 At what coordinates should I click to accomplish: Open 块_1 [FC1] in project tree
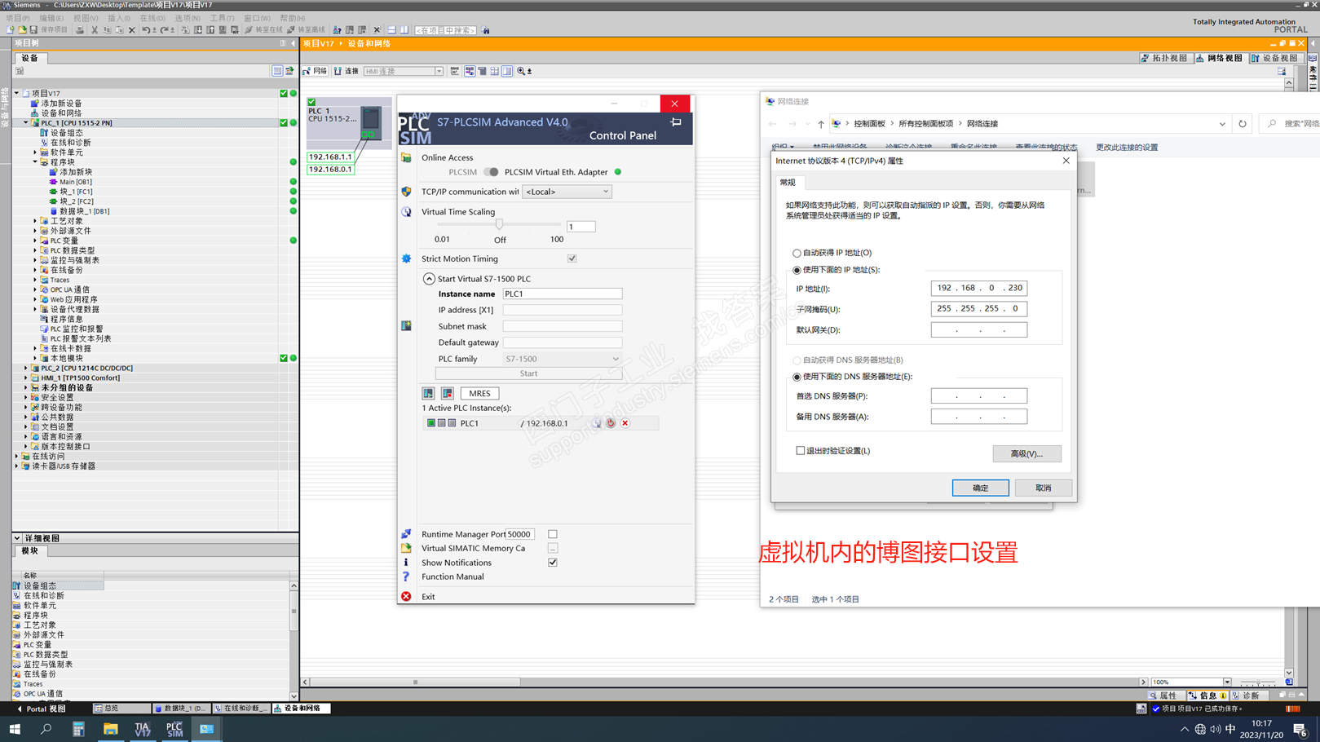tap(75, 192)
